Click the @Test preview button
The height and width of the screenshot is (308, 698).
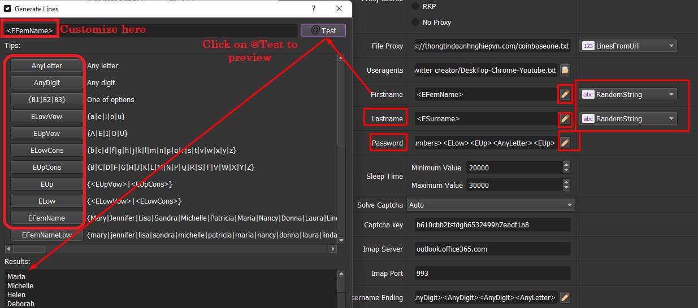(x=323, y=30)
